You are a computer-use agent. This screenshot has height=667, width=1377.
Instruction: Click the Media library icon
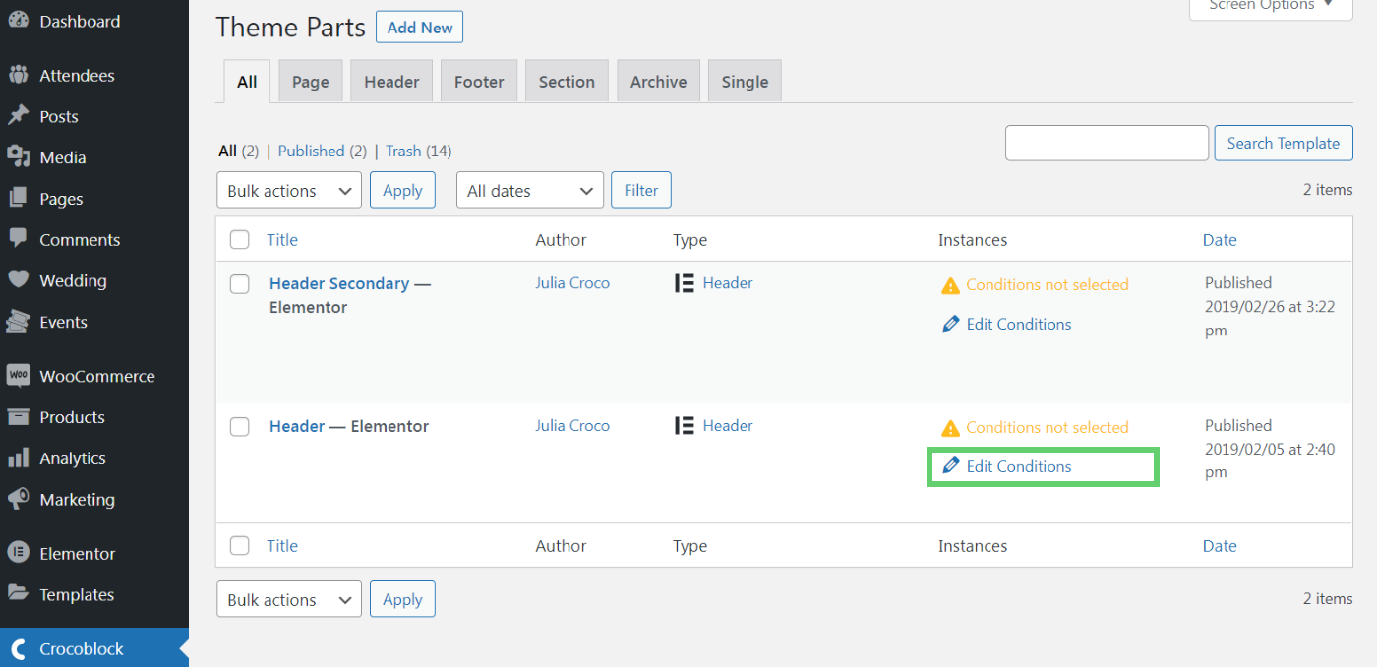18,157
